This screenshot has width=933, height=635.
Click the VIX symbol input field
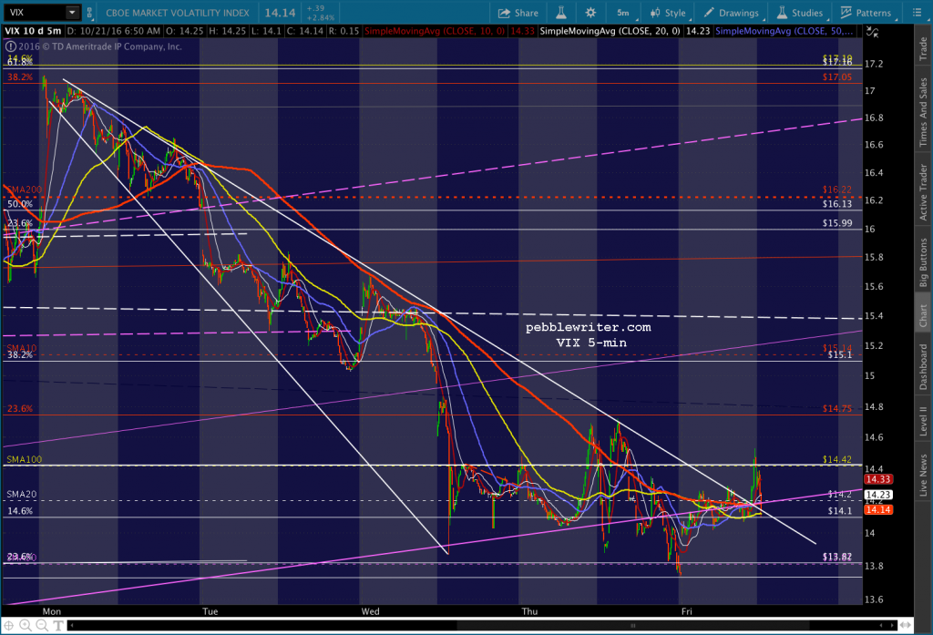click(x=34, y=12)
